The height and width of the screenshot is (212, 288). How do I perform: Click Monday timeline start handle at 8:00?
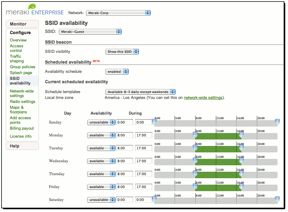195,135
